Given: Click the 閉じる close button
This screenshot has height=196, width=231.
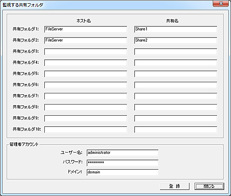Looking at the screenshot, I should point(209,186).
